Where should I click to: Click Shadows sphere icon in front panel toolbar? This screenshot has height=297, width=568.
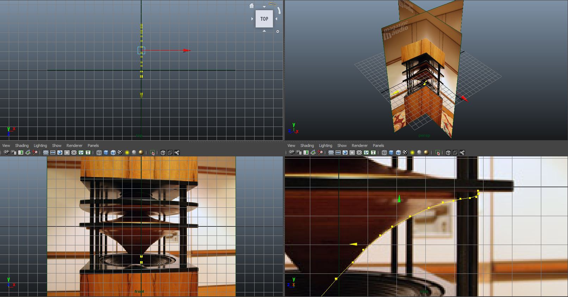(x=134, y=153)
